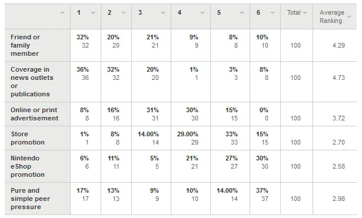The width and height of the screenshot is (362, 218).
Task: Open the sort arrow in column 1 header
Action: click(x=93, y=13)
